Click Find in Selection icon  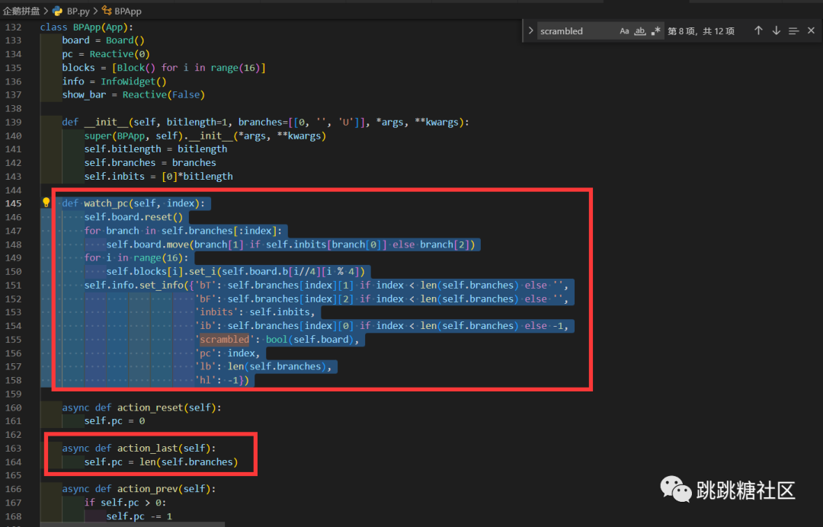[x=794, y=30]
